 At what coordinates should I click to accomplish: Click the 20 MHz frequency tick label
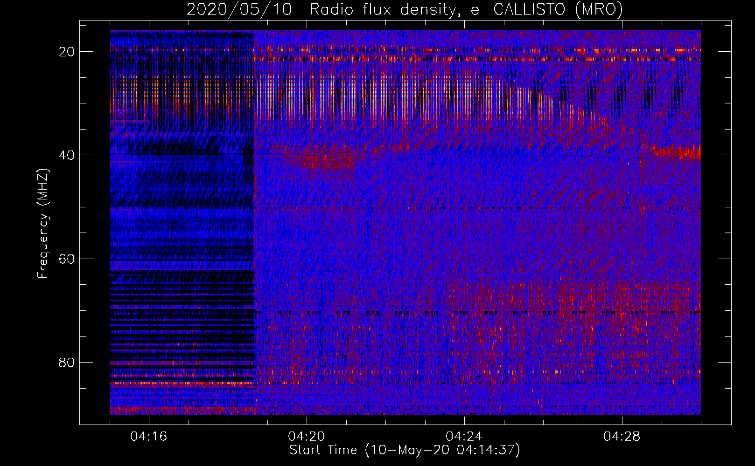click(67, 52)
